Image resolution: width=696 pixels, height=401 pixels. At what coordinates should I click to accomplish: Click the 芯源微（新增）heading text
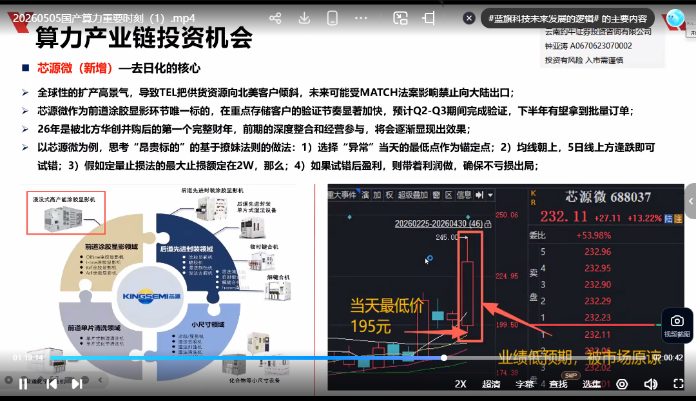point(75,68)
